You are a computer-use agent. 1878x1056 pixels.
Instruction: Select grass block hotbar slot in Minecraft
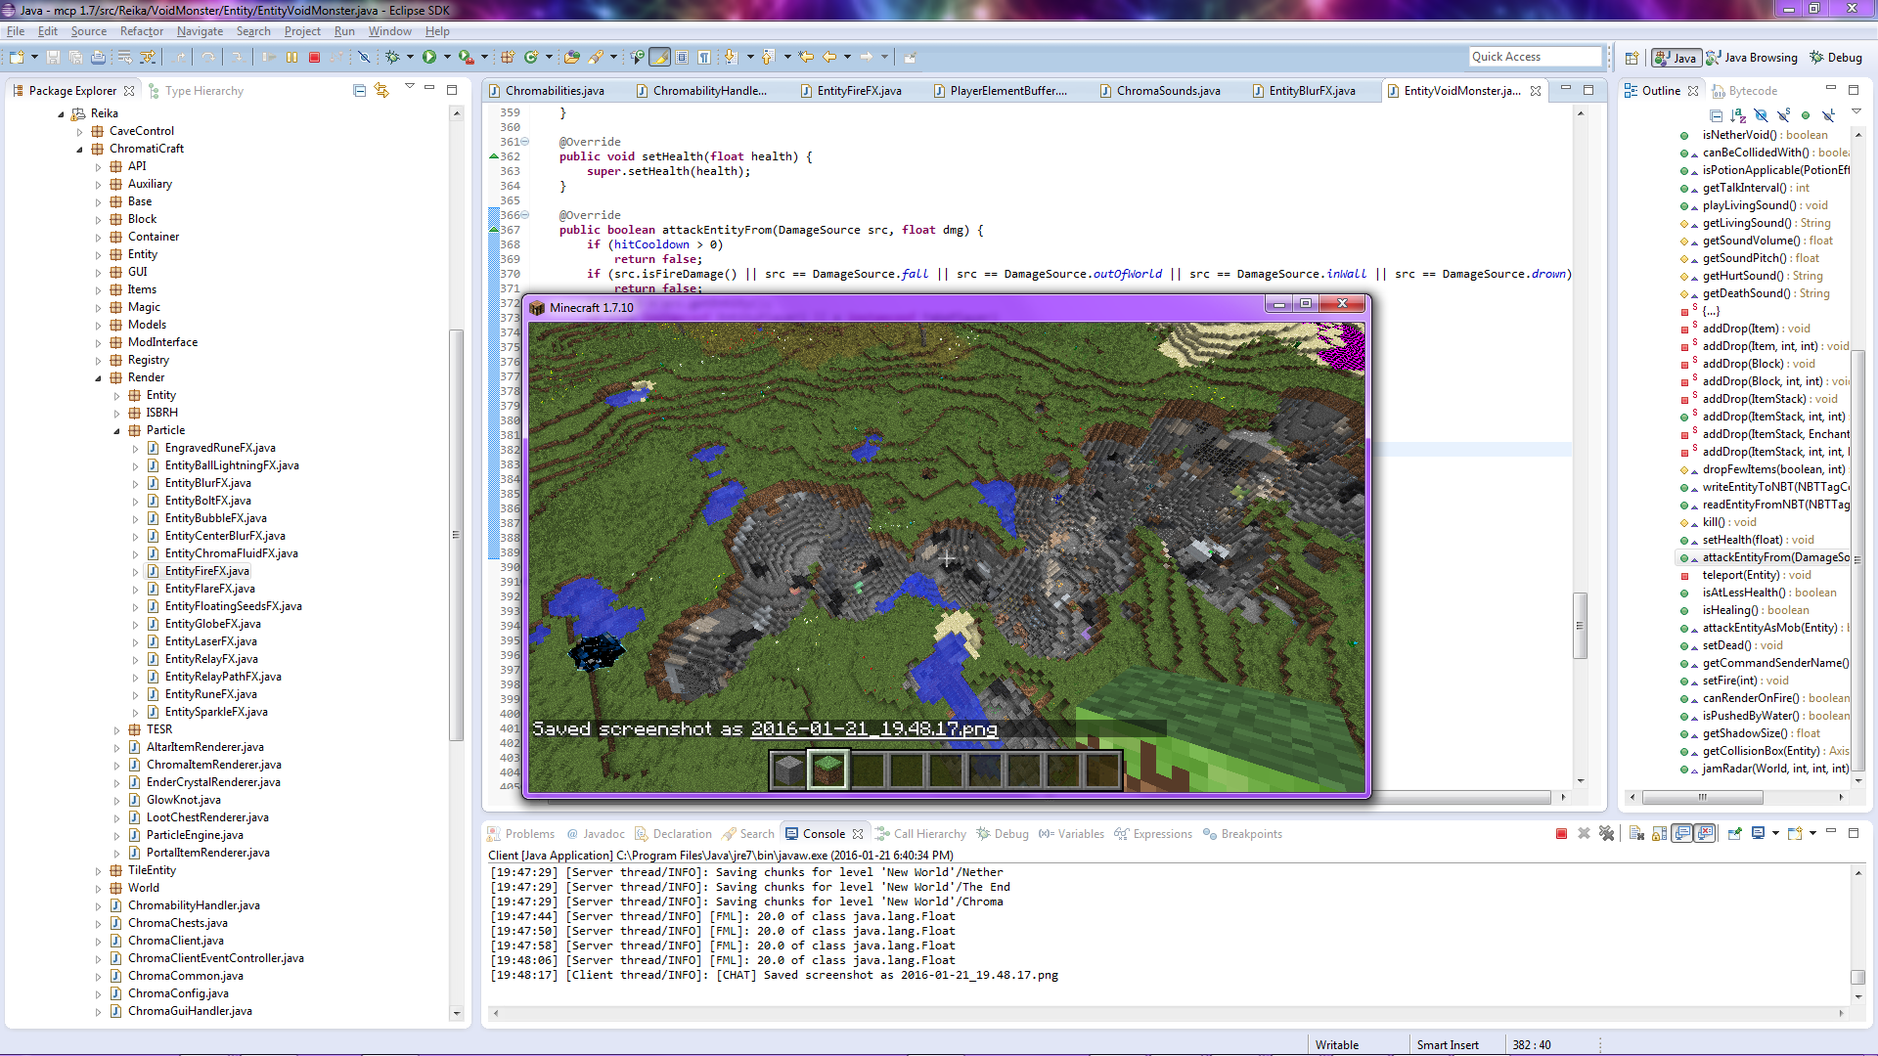(x=827, y=770)
